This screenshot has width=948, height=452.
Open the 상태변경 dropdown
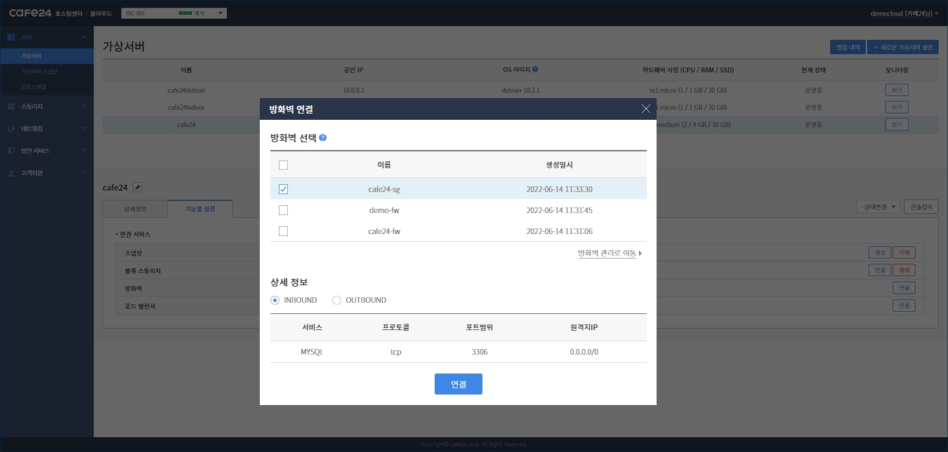878,207
